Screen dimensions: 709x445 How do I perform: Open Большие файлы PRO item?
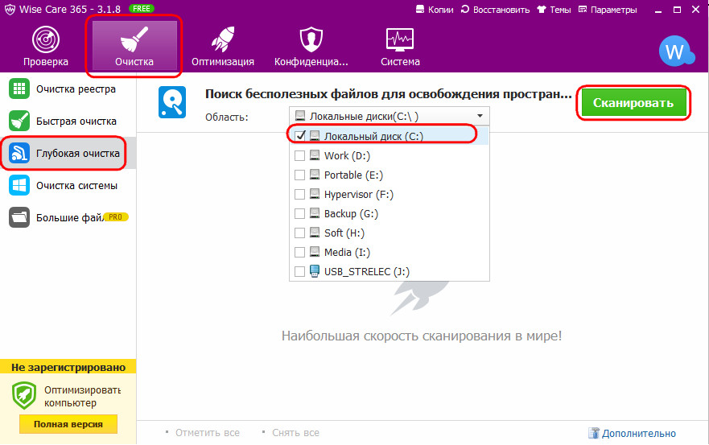[67, 217]
